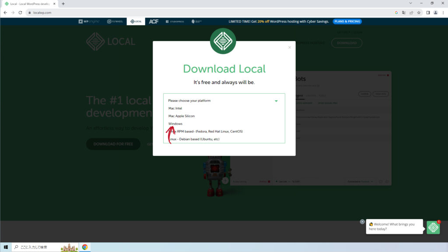448x252 pixels.
Task: Open the ACF site link
Action: (154, 21)
